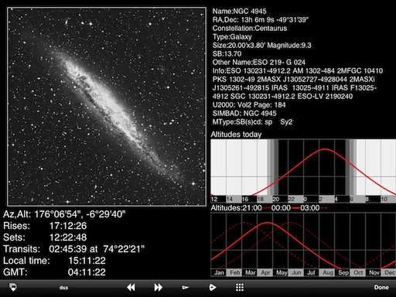Click the Altitudes 21:00 legend label
Viewport: 396px width, 297px height.
tap(236, 208)
